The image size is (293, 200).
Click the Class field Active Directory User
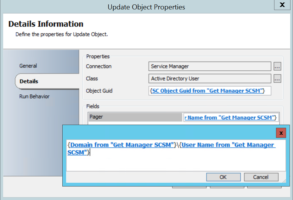pyautogui.click(x=210, y=78)
